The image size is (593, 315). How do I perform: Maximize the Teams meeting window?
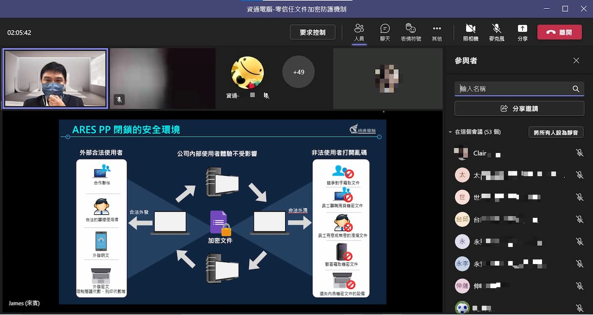pos(565,8)
